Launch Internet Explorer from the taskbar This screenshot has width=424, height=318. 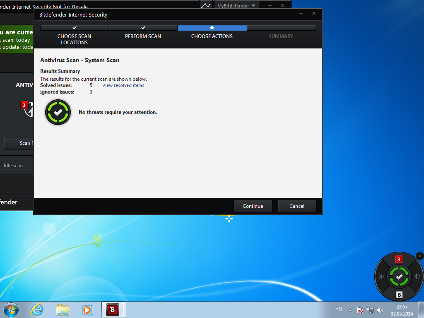[37, 310]
